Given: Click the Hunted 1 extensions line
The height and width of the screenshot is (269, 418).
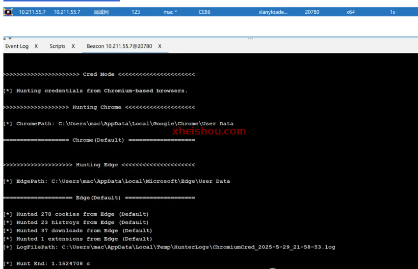Looking at the screenshot, I should [78, 239].
